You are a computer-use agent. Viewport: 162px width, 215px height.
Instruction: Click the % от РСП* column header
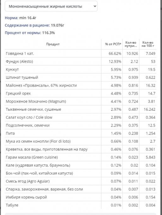[113, 44]
